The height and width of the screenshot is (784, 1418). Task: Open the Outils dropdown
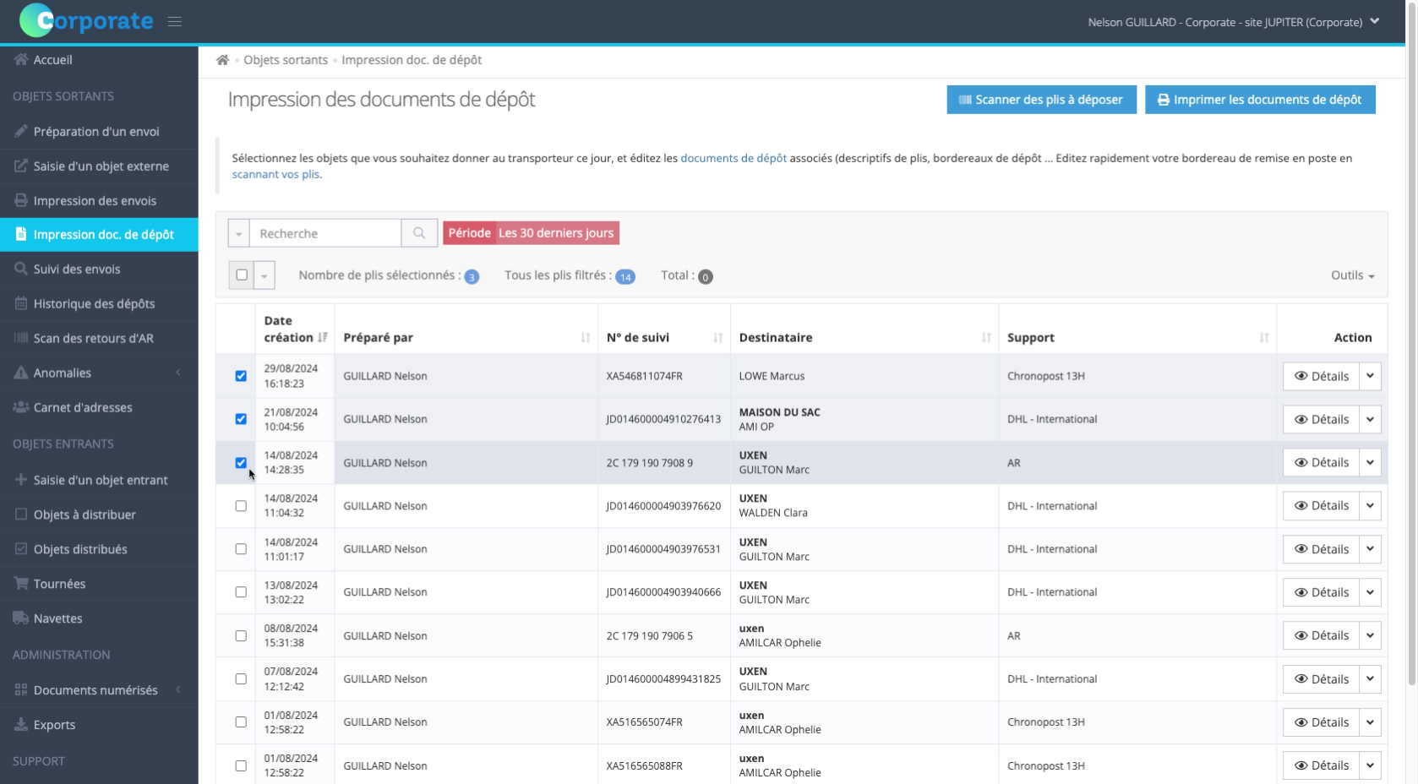point(1352,275)
